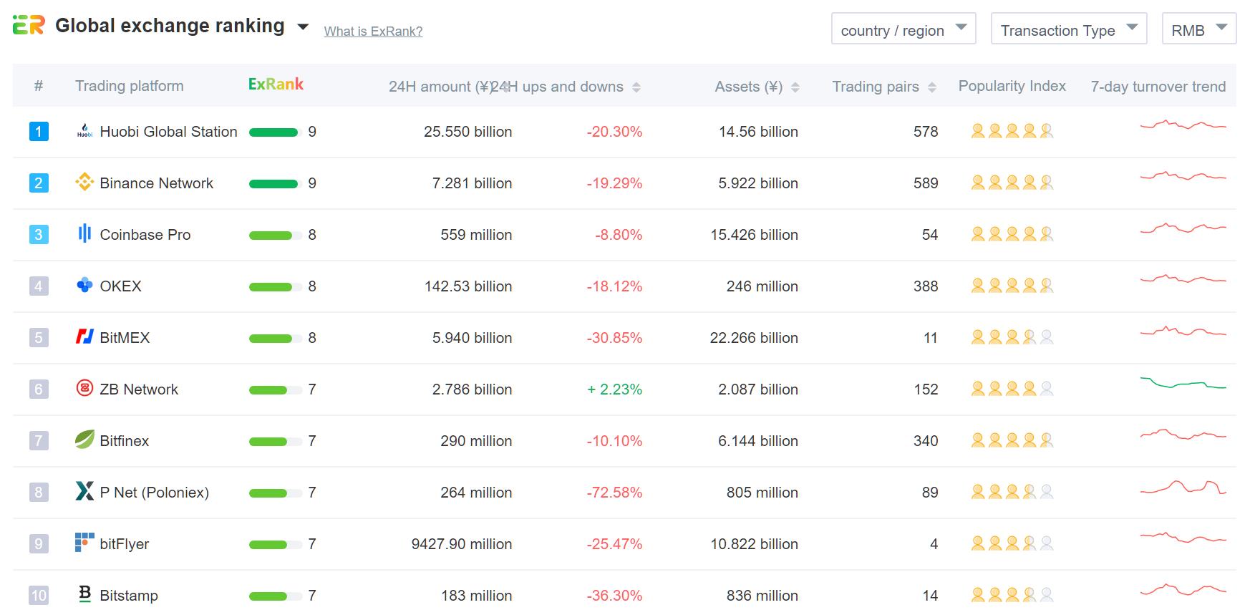Open the Transaction Type dropdown

point(1069,29)
